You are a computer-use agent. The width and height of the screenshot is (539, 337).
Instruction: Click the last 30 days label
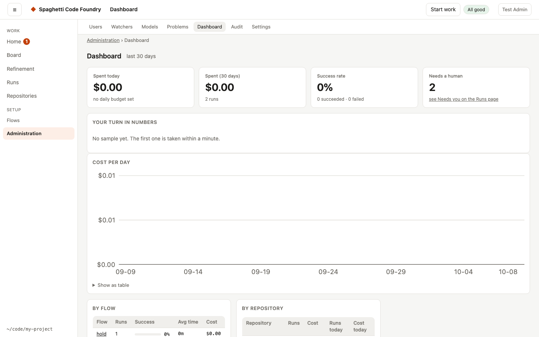pos(141,56)
